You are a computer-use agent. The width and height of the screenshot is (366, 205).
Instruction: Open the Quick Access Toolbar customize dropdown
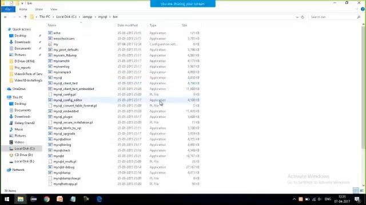pos(22,3)
